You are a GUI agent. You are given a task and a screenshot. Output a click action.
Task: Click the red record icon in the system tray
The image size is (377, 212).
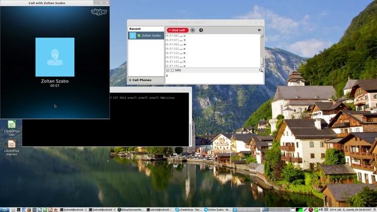click(x=310, y=210)
